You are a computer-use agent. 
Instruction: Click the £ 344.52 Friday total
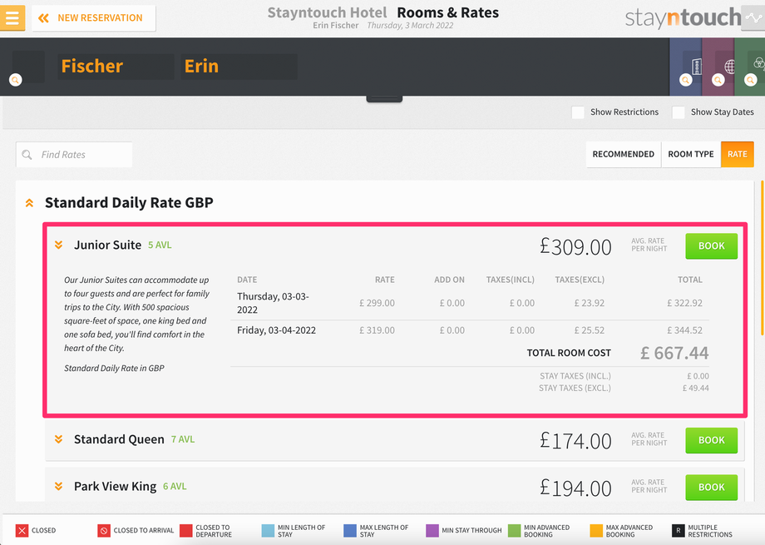684,330
